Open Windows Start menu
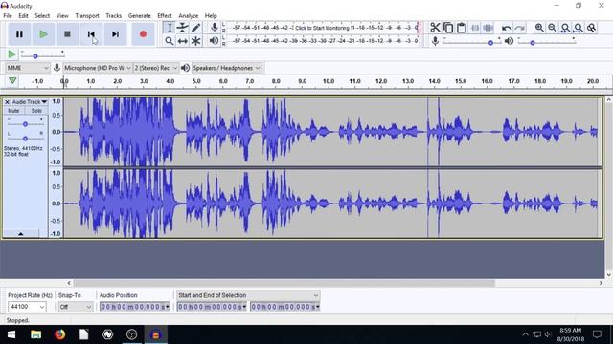The height and width of the screenshot is (344, 613). click(x=11, y=334)
